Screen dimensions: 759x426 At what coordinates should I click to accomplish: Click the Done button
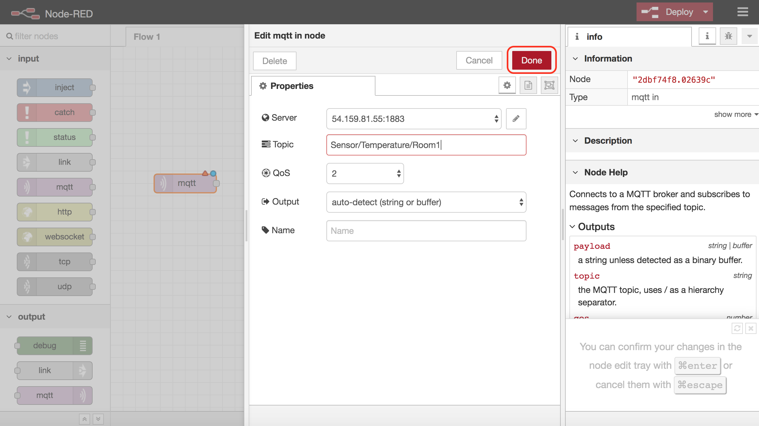531,60
